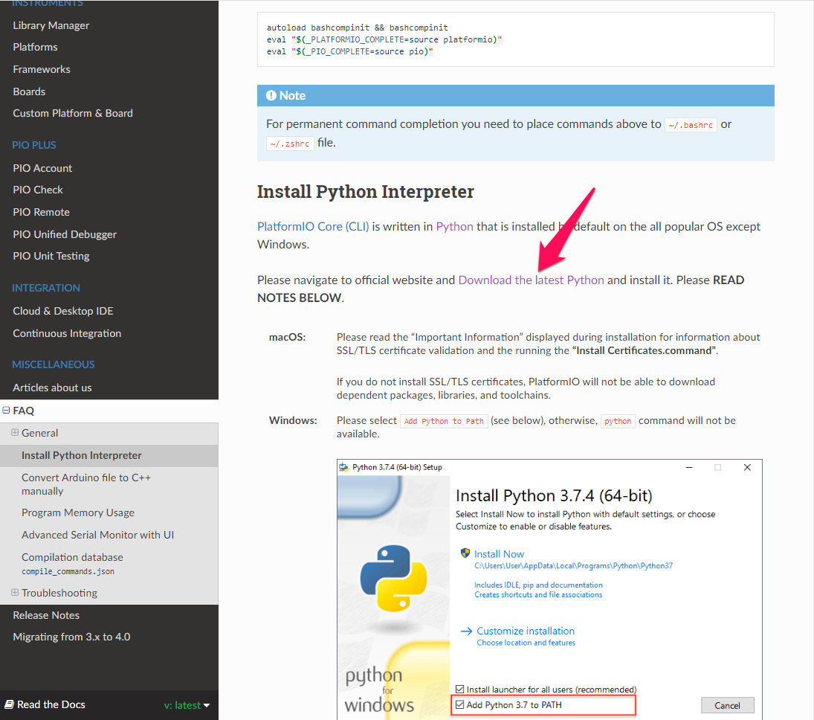Click the Read the Docs book icon
The width and height of the screenshot is (814, 720).
10,705
